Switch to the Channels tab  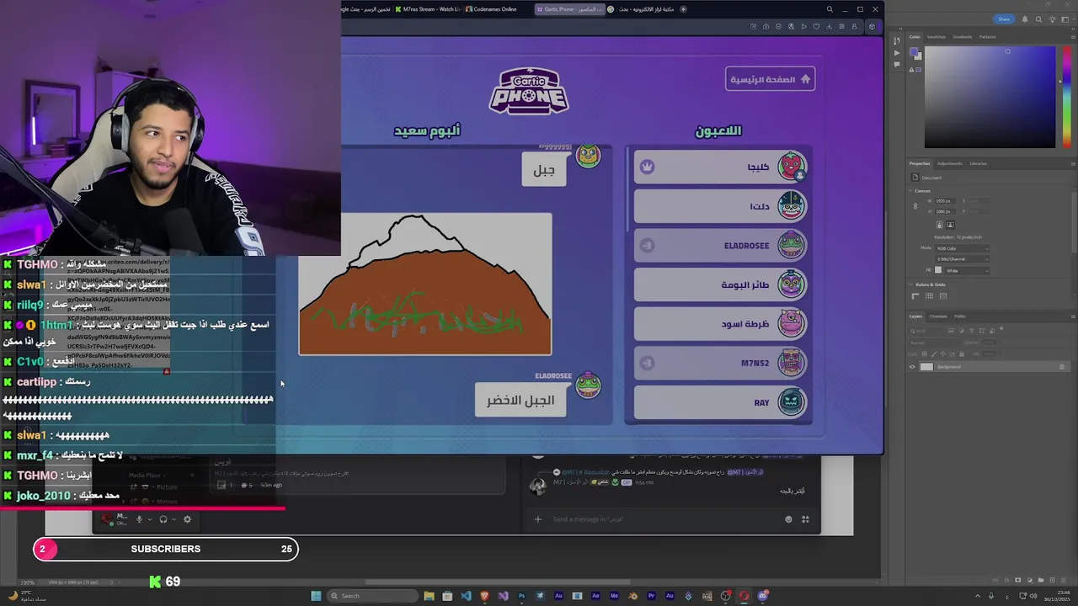click(x=938, y=316)
